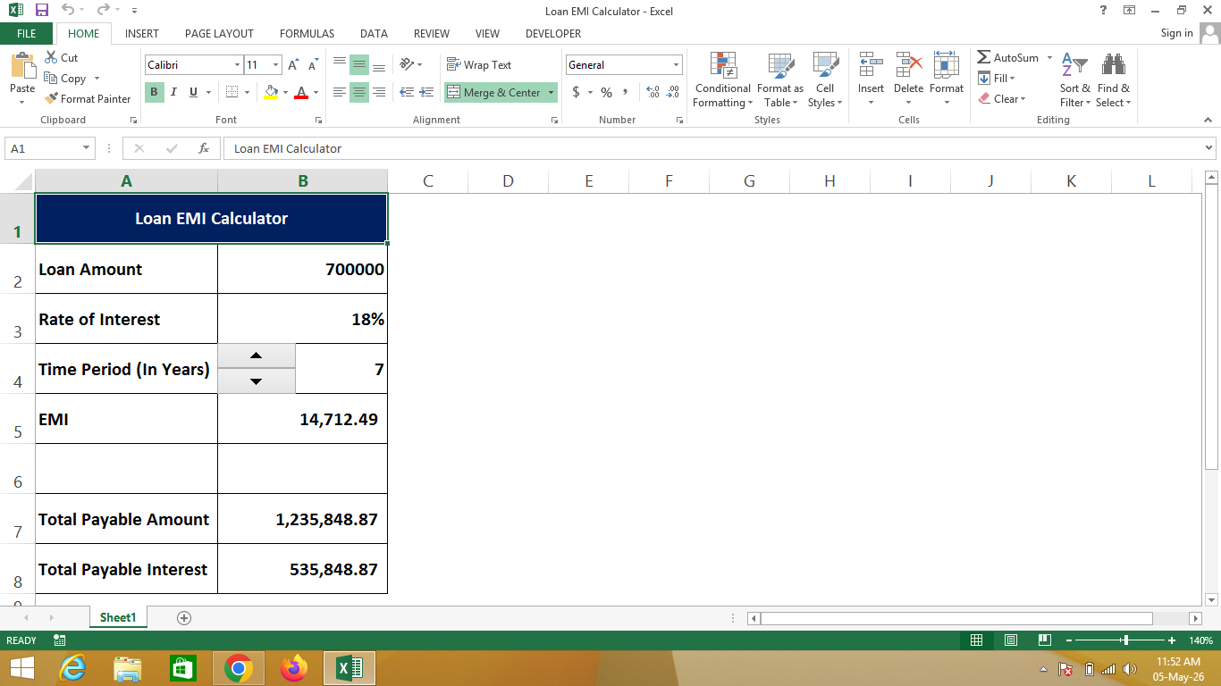Click the Increase Indent icon
The image size is (1221, 686).
tap(427, 92)
